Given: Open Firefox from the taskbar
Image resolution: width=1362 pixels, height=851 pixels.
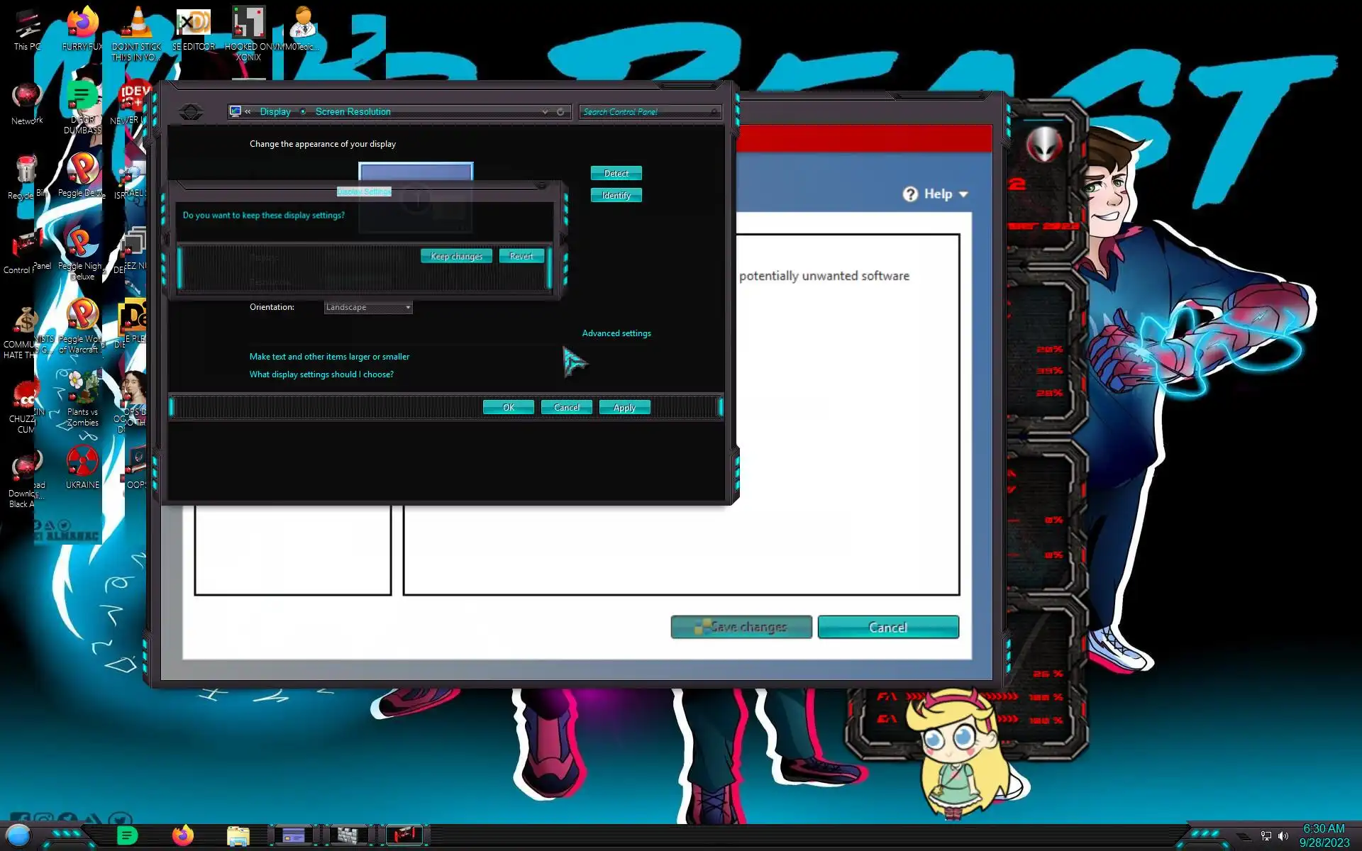Looking at the screenshot, I should (183, 835).
